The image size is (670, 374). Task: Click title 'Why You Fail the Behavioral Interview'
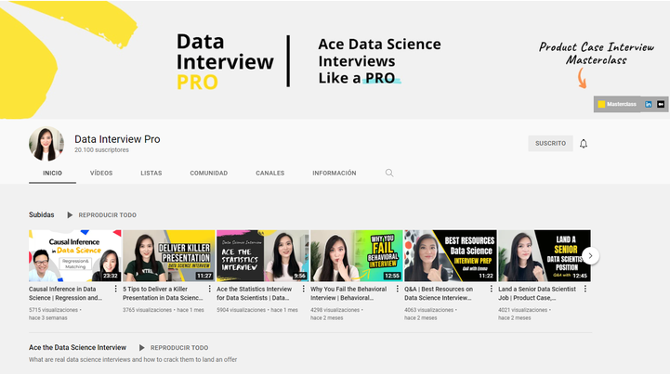click(348, 293)
